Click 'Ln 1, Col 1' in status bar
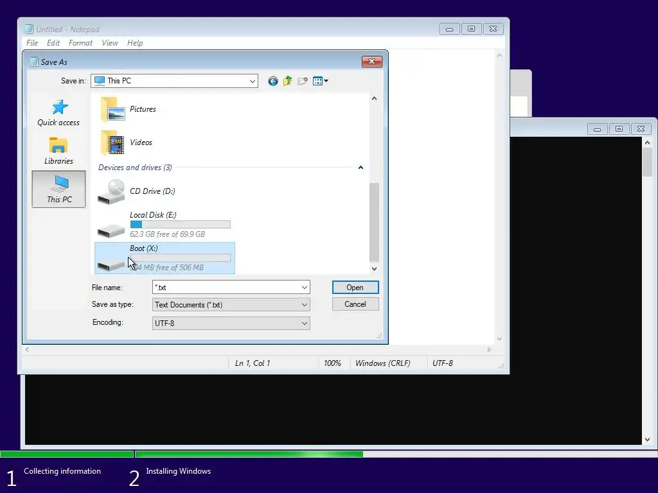The height and width of the screenshot is (493, 658). (253, 363)
